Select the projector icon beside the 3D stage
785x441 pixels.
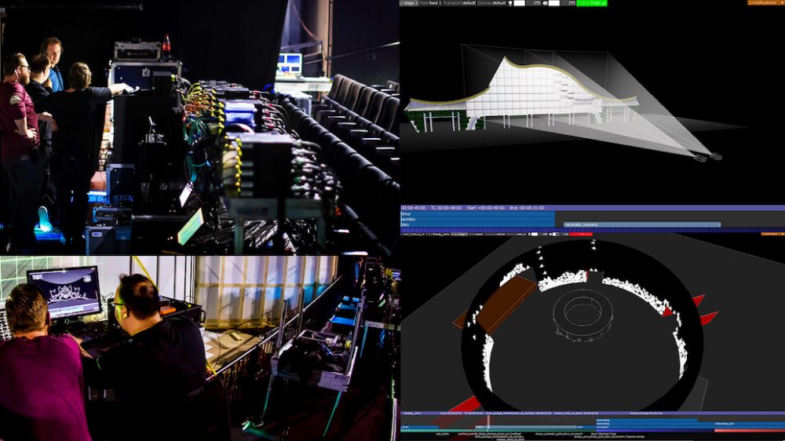click(x=715, y=156)
